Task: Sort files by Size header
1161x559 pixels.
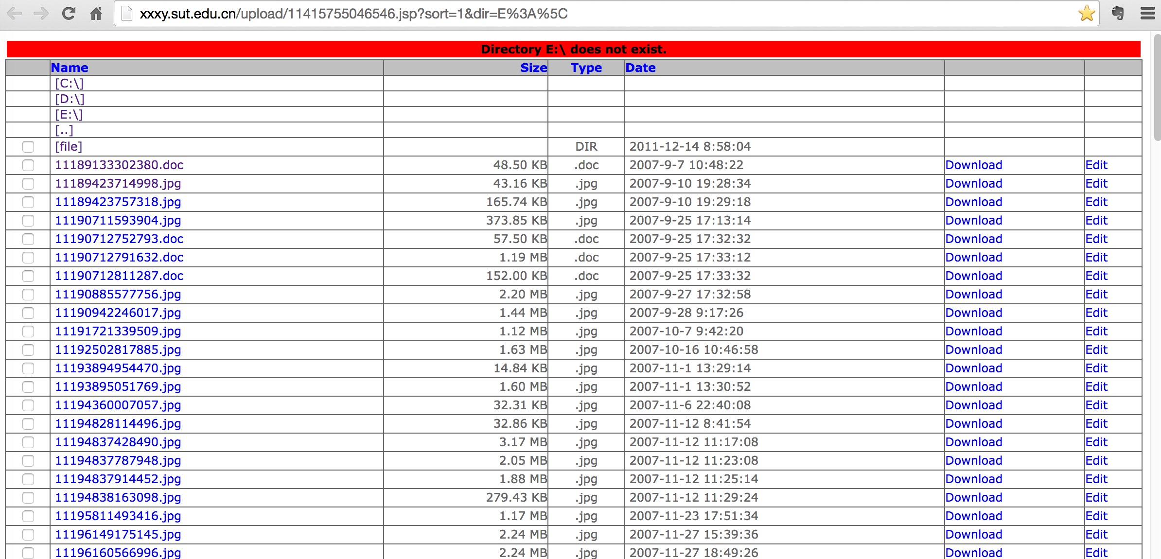Action: [533, 68]
